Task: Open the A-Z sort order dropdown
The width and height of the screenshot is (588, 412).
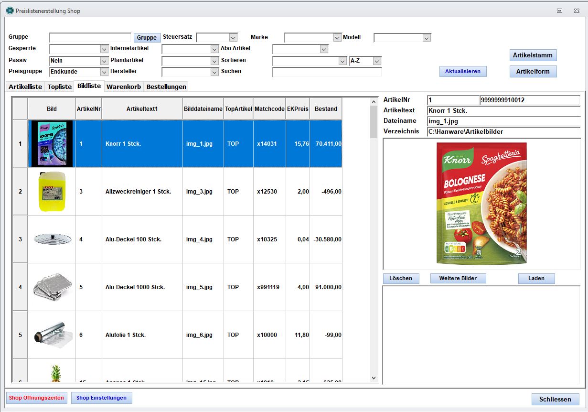Action: click(x=377, y=61)
